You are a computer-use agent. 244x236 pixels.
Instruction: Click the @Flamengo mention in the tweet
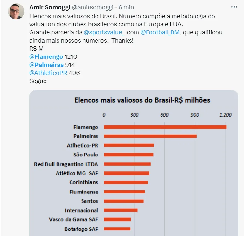click(x=46, y=57)
